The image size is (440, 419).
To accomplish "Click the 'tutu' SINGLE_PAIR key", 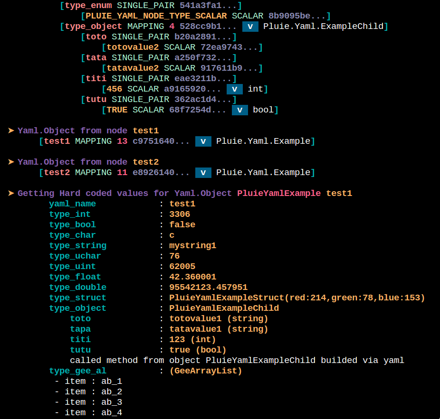I will pyautogui.click(x=96, y=100).
